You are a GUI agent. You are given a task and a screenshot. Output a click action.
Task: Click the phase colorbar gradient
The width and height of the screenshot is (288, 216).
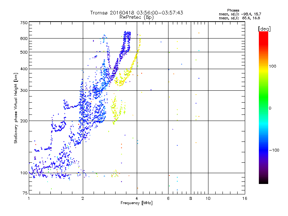coord(264,107)
